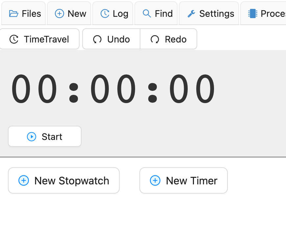Activate TimeTravel mode
This screenshot has width=286, height=243.
tap(39, 39)
